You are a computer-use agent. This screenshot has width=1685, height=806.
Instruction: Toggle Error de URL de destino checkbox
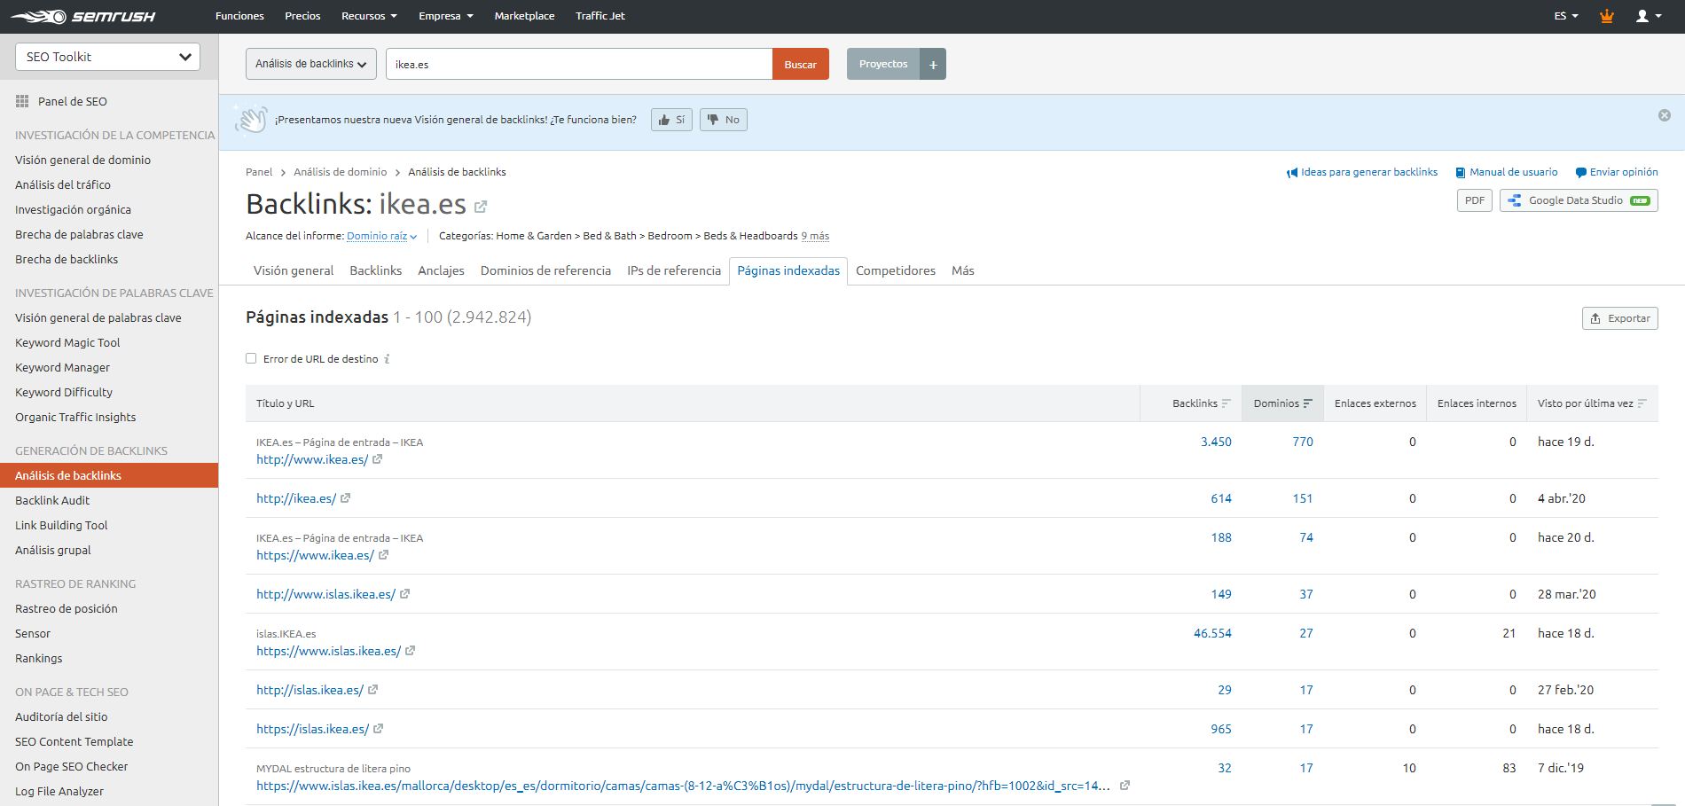pyautogui.click(x=251, y=358)
